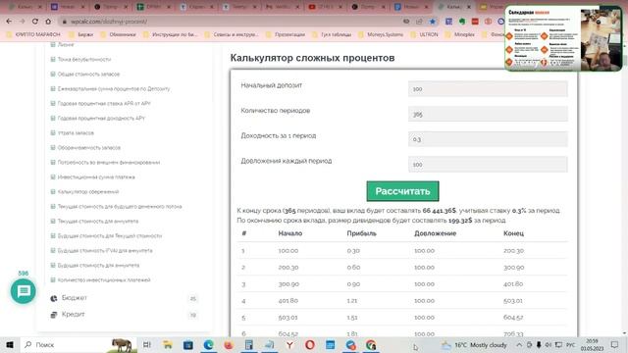Click browser forward arrow
Screen dimensions: 628x353
point(22,22)
